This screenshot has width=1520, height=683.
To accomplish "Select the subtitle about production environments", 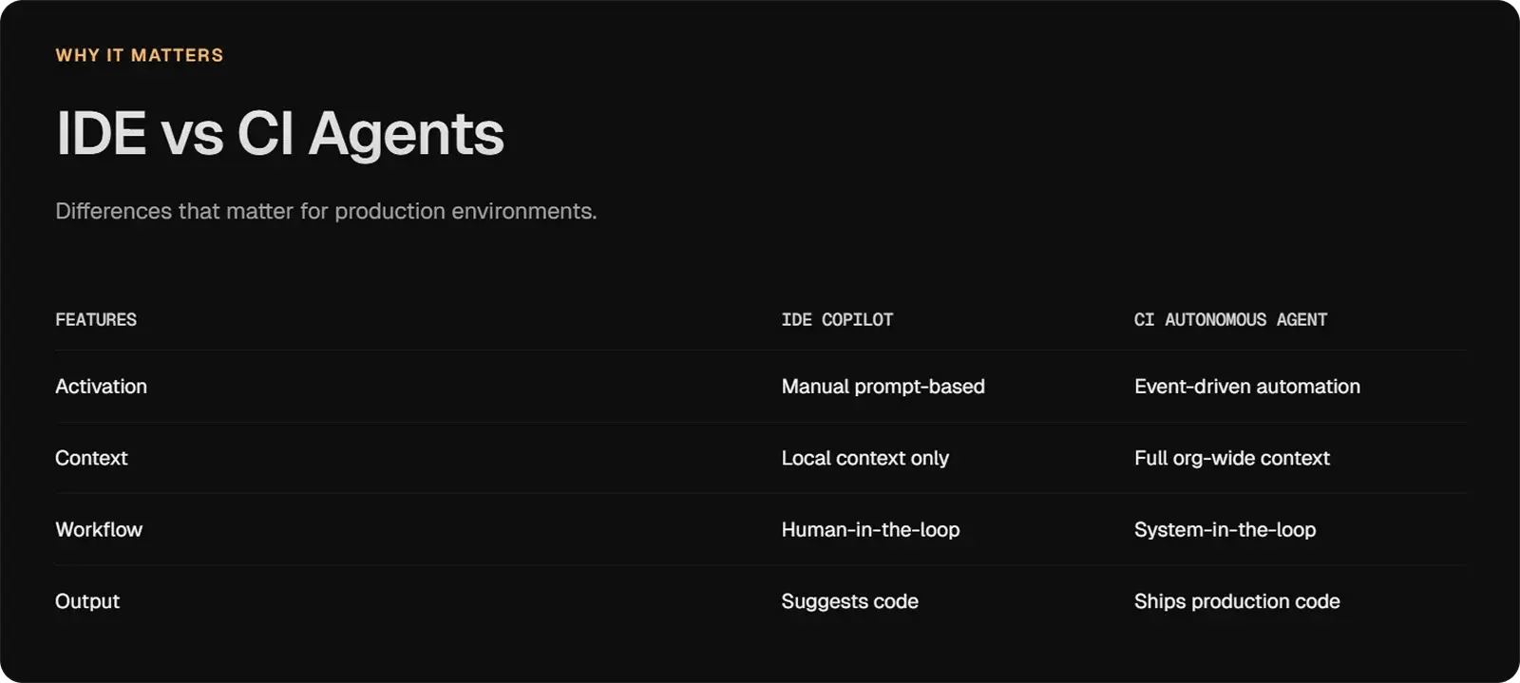I will (326, 211).
